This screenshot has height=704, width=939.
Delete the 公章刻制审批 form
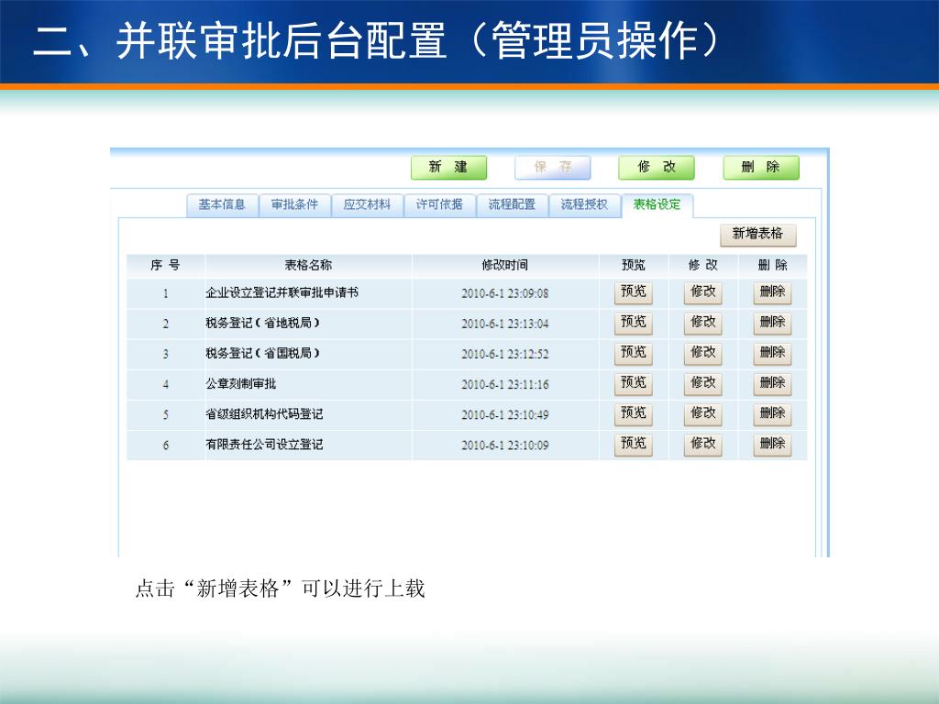tap(772, 384)
